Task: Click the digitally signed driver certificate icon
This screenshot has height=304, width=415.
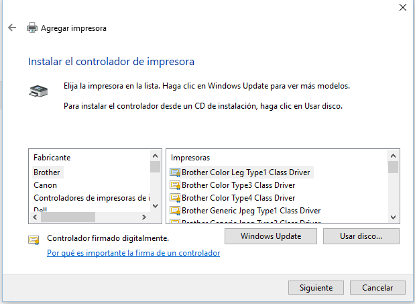Action: click(x=34, y=239)
